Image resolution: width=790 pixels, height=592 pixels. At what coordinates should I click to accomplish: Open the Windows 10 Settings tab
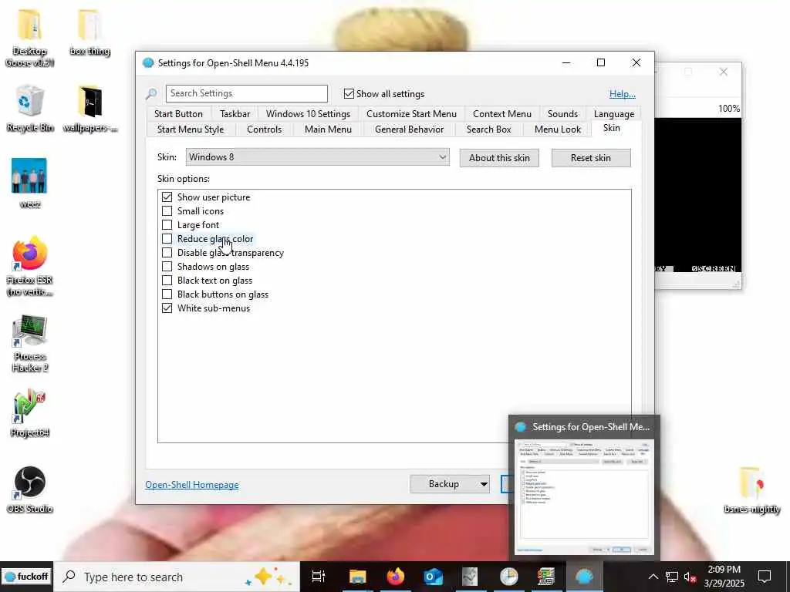308,114
